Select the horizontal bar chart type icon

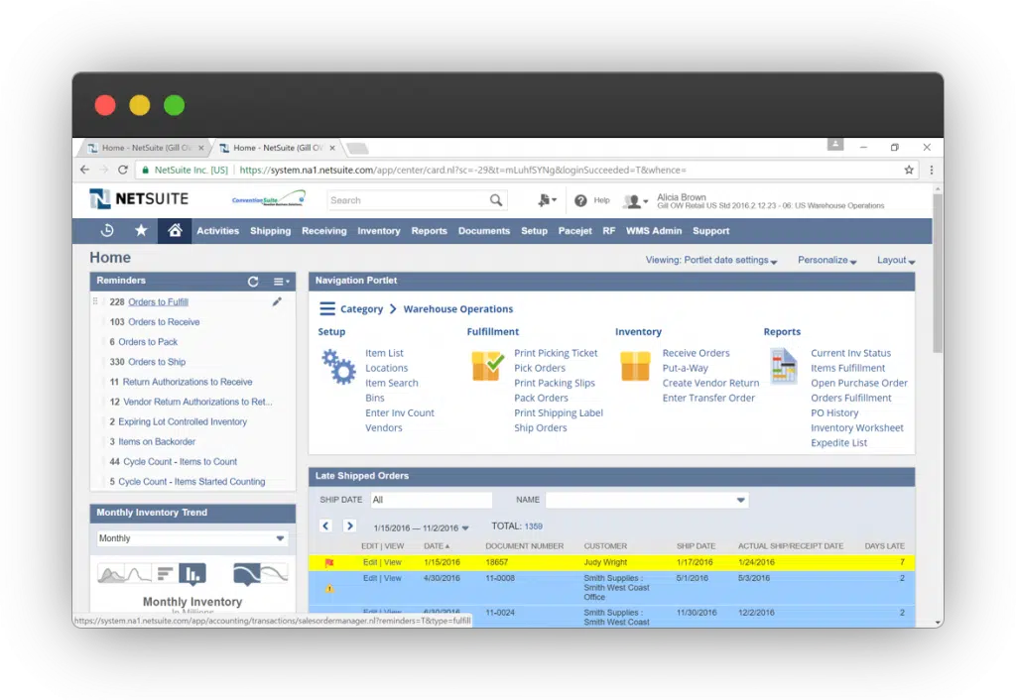tap(166, 574)
